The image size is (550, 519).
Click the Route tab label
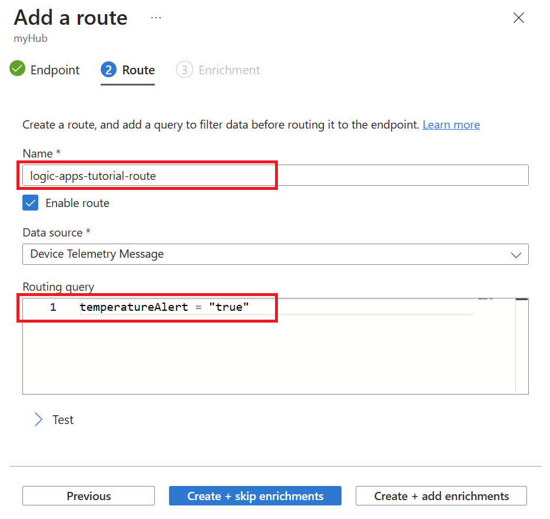tap(137, 70)
